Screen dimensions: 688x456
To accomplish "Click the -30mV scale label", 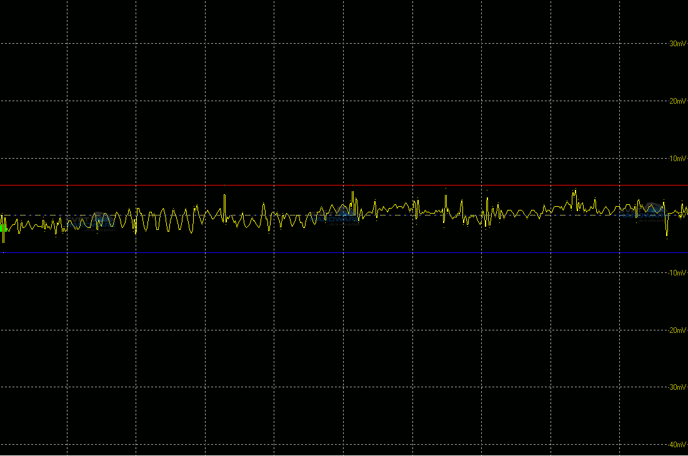I will point(677,387).
